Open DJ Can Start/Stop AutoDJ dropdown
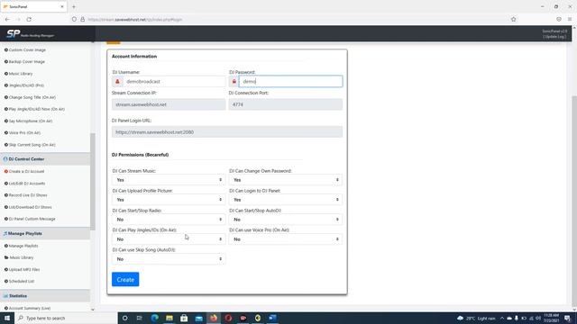Image resolution: width=577 pixels, height=324 pixels. tap(286, 220)
